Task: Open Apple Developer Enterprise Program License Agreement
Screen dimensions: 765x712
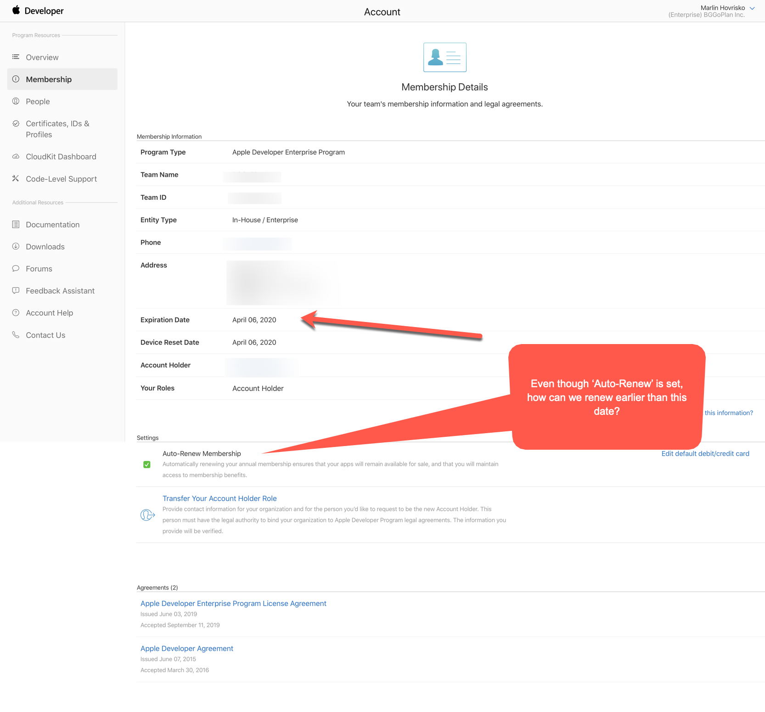Action: (x=233, y=603)
